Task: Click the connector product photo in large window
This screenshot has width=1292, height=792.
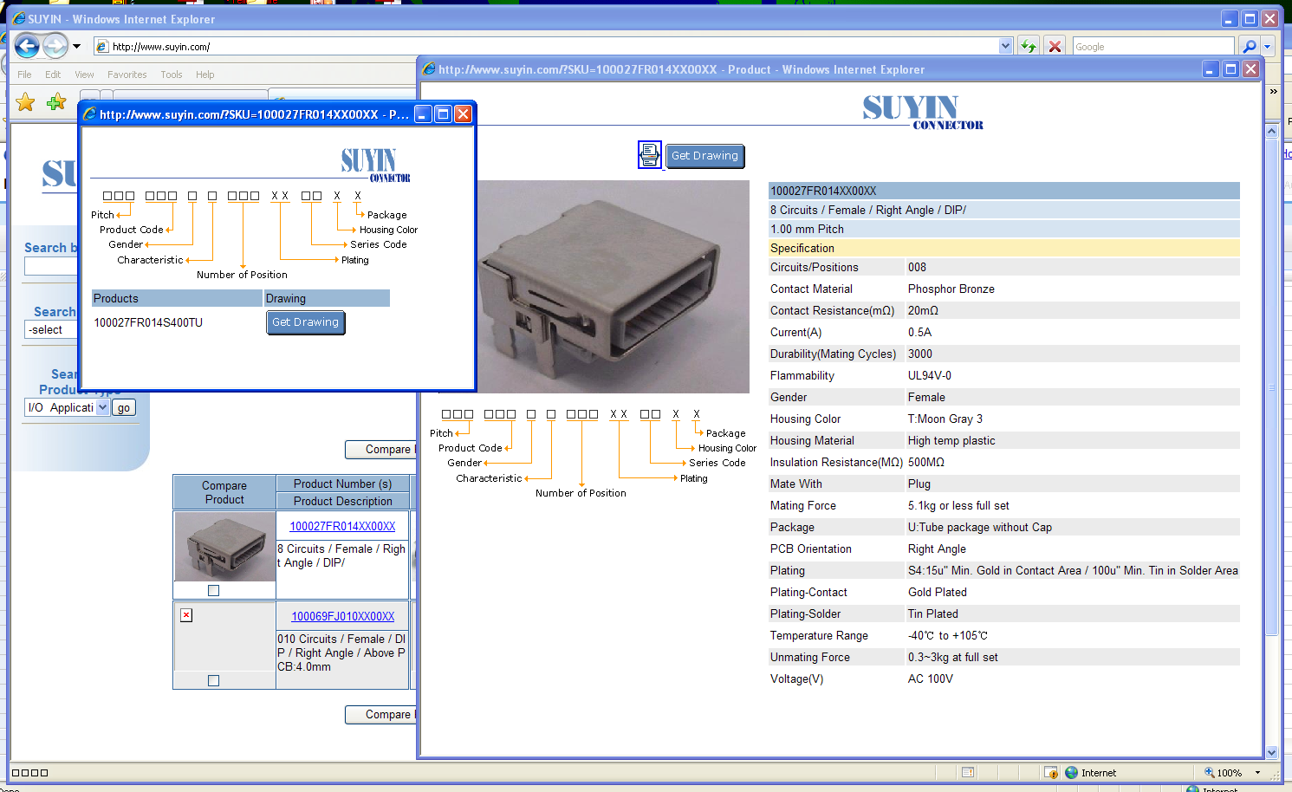Action: click(614, 287)
